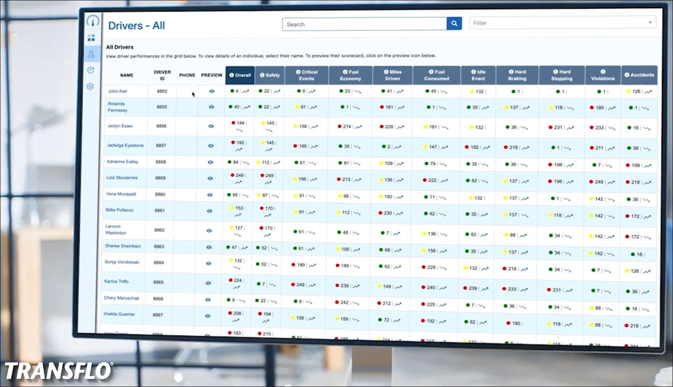Image resolution: width=673 pixels, height=387 pixels.
Task: Select the Fuel Economy column header
Action: click(350, 75)
